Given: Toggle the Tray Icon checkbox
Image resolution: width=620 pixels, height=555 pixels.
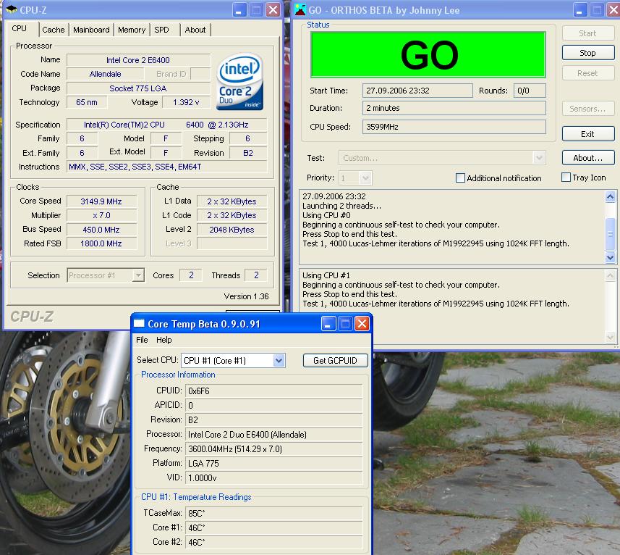Looking at the screenshot, I should tap(566, 178).
